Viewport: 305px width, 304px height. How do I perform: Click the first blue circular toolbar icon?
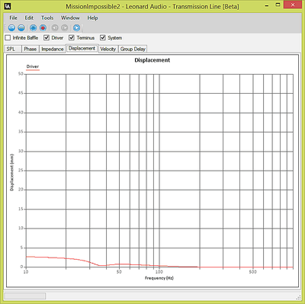click(x=11, y=27)
